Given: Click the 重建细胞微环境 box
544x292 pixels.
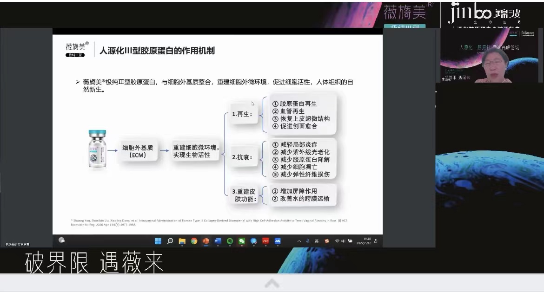Looking at the screenshot, I should click(x=196, y=151).
